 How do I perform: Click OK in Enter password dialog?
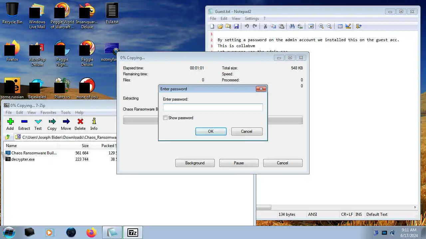click(211, 131)
